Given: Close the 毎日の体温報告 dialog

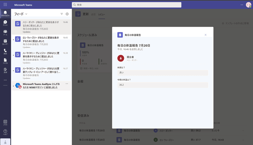Looking at the screenshot, I should 205,35.
